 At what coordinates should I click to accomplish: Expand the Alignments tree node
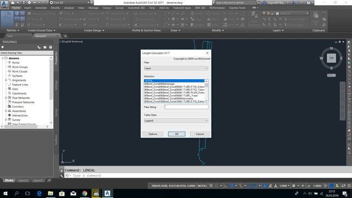point(6,80)
